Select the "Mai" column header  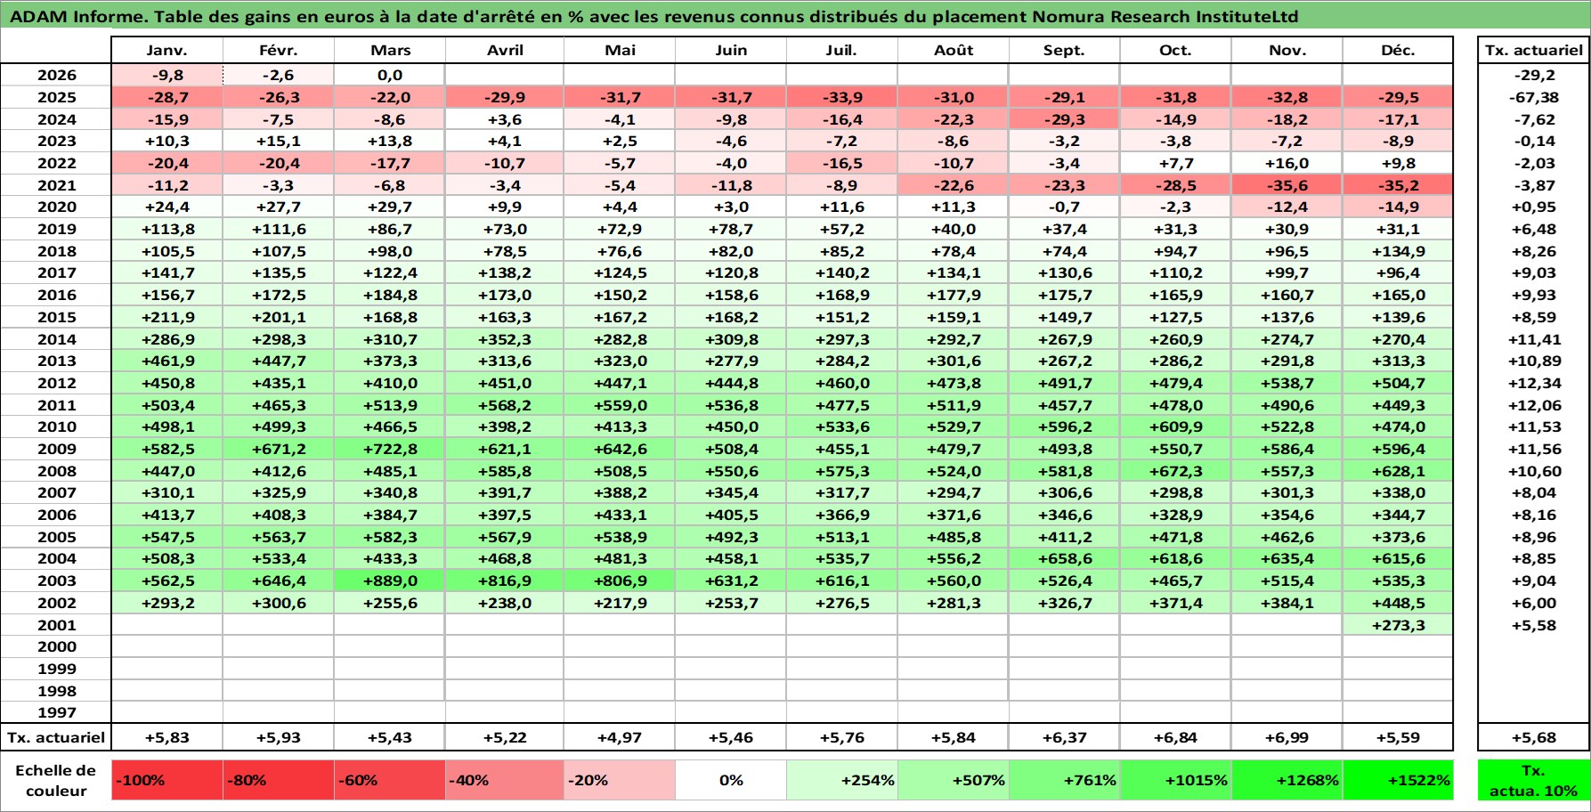click(x=620, y=50)
